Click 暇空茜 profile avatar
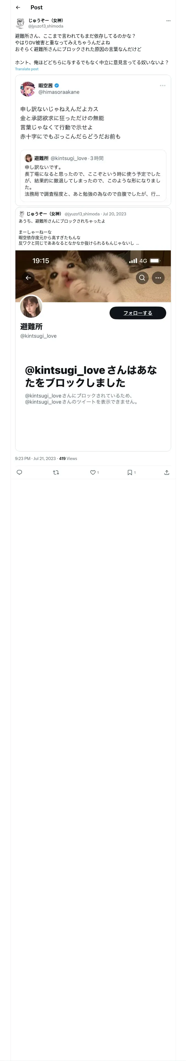Image resolution: width=186 pixels, height=1061 pixels. tap(28, 88)
